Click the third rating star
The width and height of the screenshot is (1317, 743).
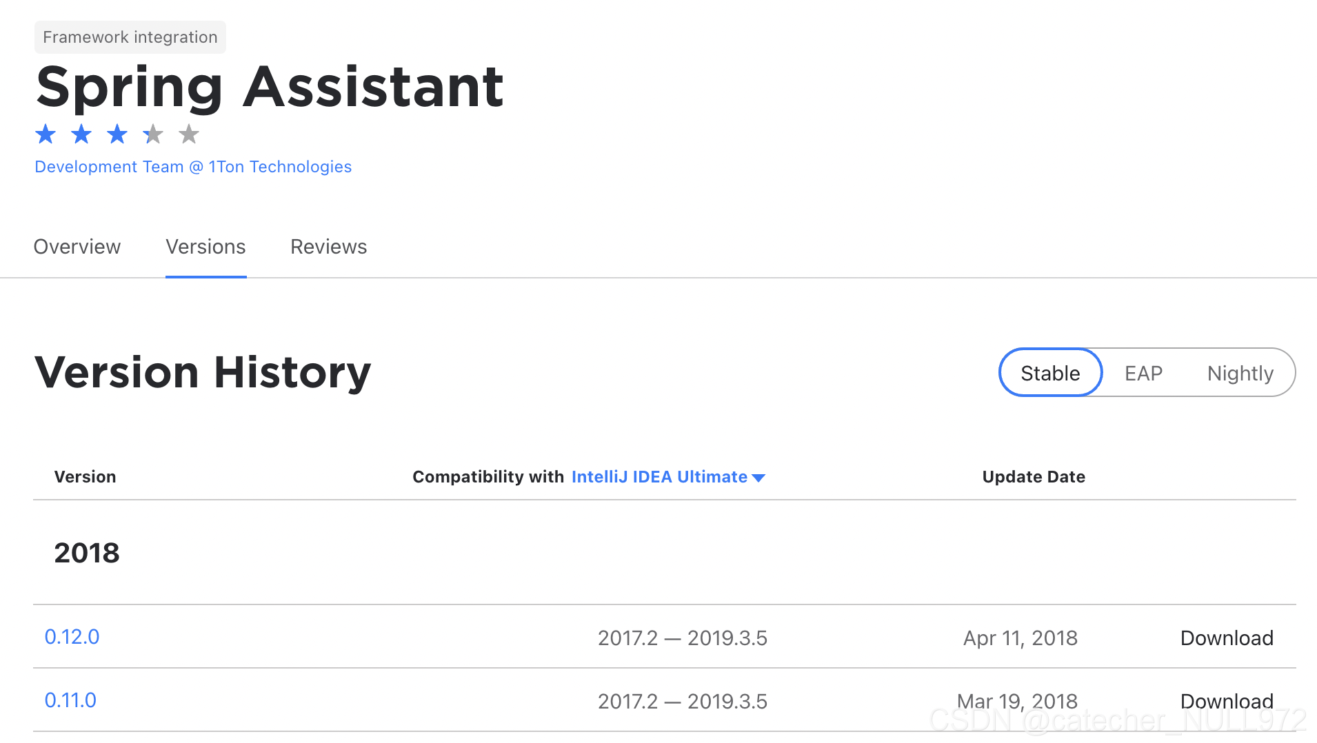click(117, 134)
